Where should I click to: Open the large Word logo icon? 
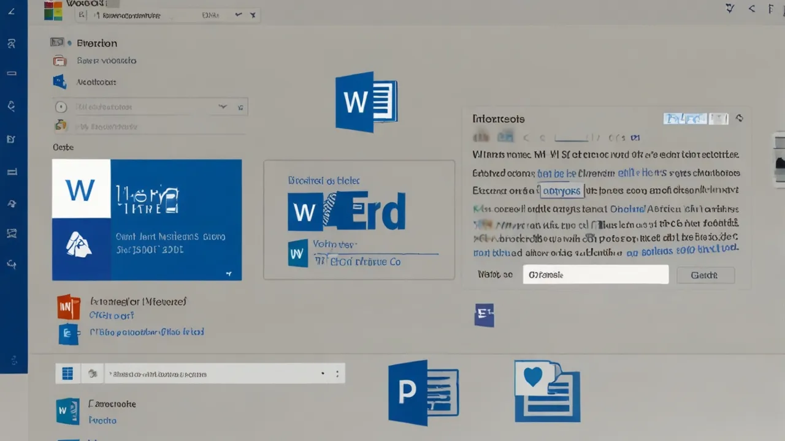coord(366,102)
